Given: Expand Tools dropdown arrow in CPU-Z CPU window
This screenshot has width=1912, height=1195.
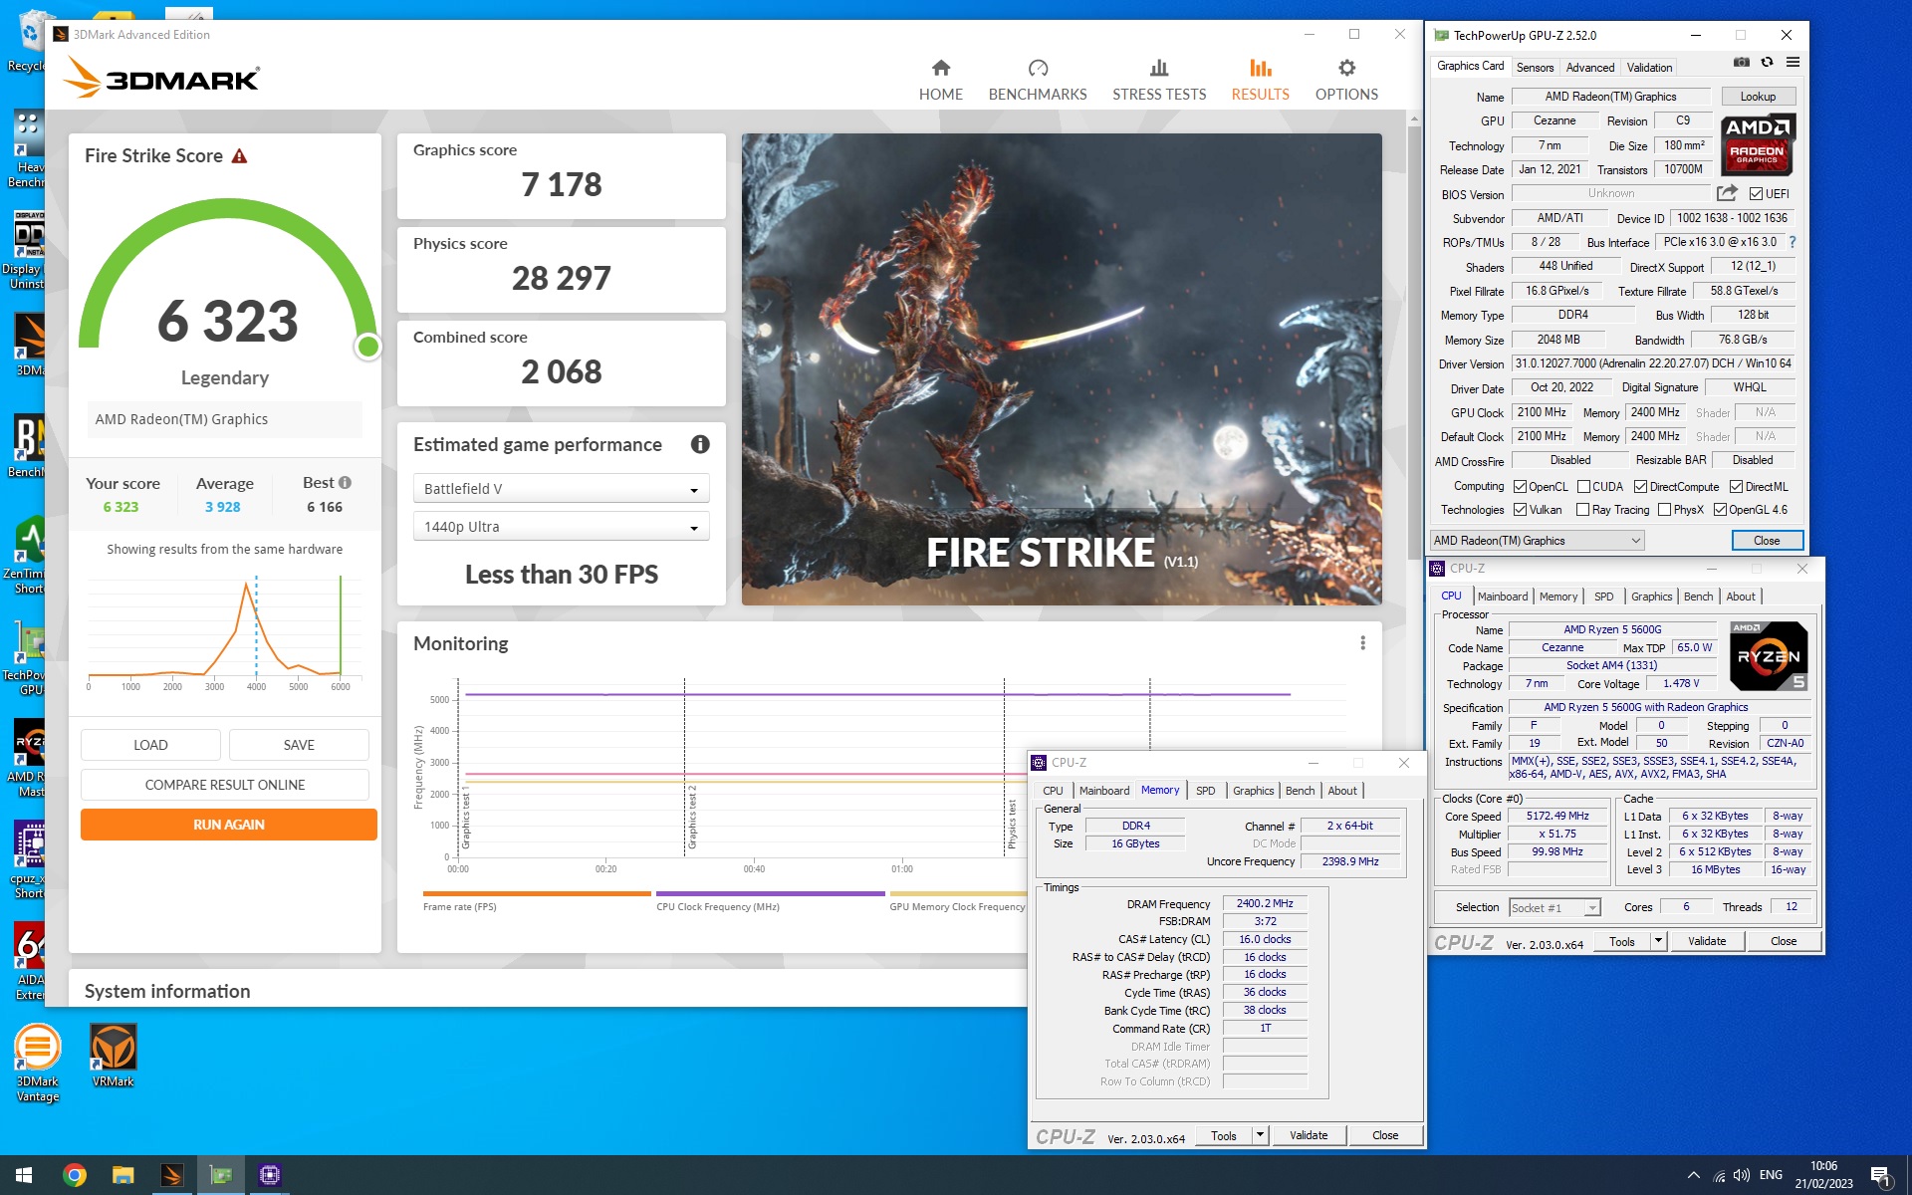Looking at the screenshot, I should click(x=1658, y=941).
